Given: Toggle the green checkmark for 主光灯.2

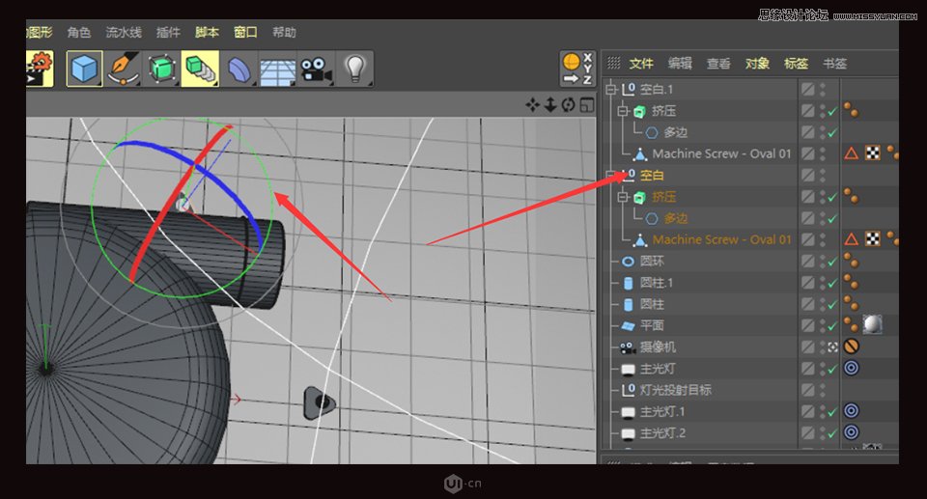Looking at the screenshot, I should [832, 433].
